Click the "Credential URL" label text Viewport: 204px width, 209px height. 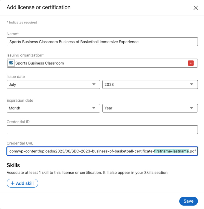pos(20,143)
